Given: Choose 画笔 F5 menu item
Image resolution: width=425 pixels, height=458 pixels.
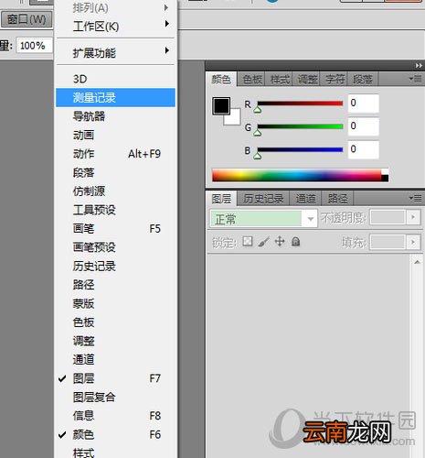Looking at the screenshot, I should [115, 228].
